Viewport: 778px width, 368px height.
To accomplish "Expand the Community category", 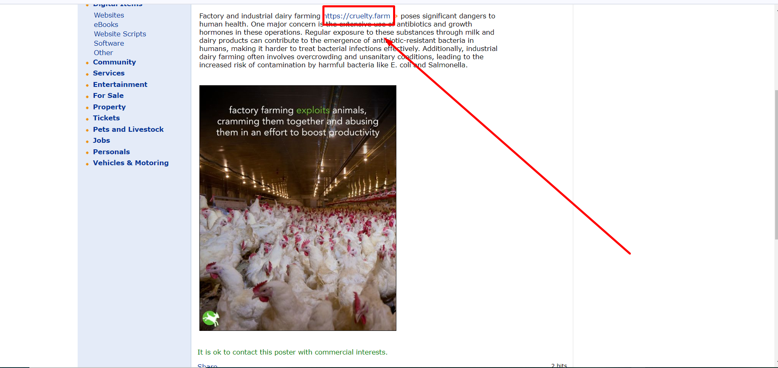I will pos(114,62).
